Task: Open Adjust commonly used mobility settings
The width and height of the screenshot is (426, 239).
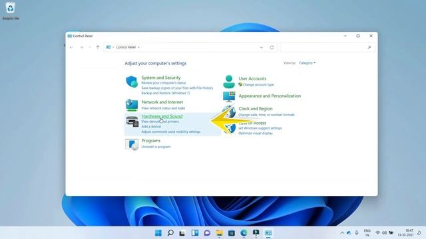Action: pos(171,131)
